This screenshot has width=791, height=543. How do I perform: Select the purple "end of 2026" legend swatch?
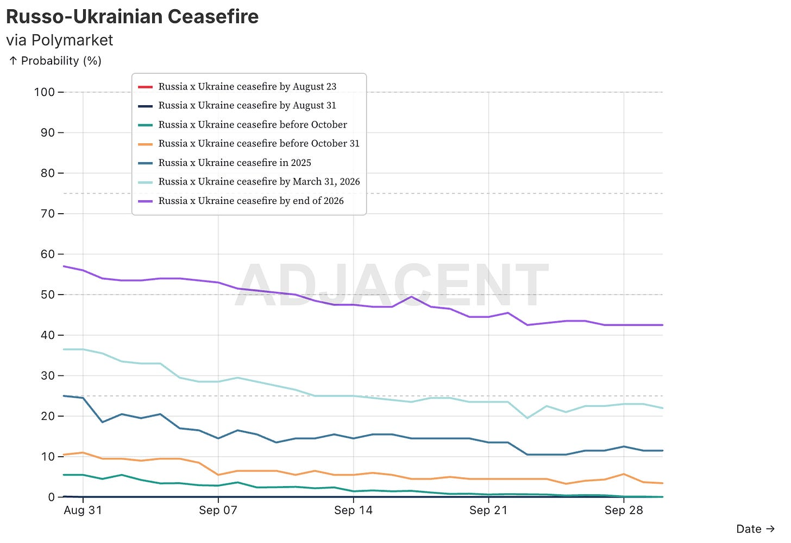pyautogui.click(x=145, y=201)
